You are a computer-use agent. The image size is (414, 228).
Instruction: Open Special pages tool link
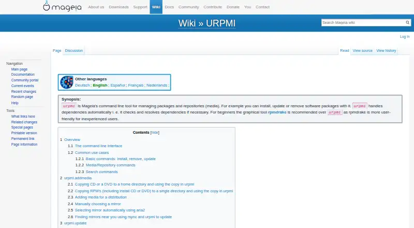[22, 127]
